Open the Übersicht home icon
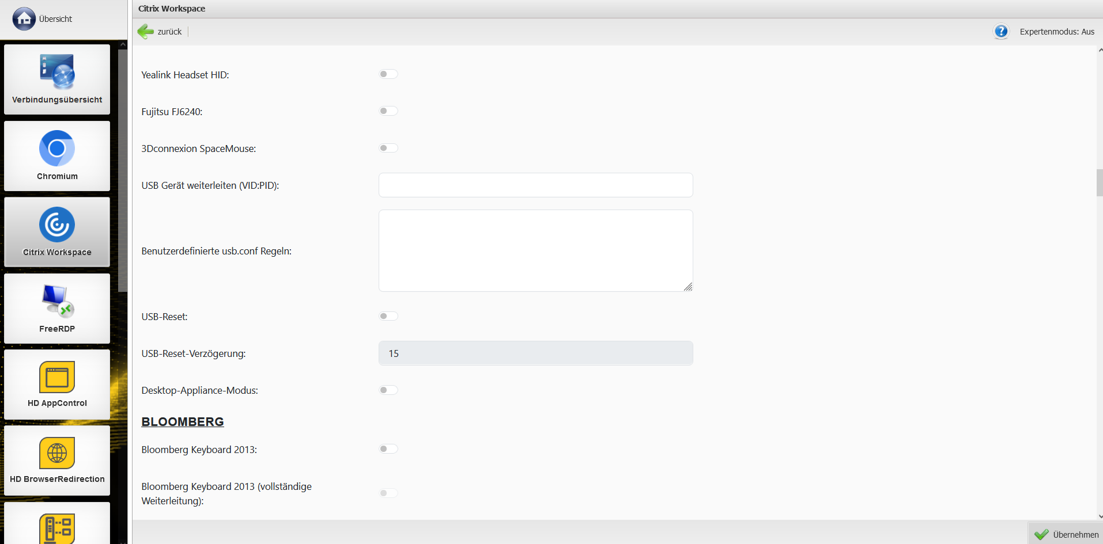The width and height of the screenshot is (1103, 544). click(24, 19)
